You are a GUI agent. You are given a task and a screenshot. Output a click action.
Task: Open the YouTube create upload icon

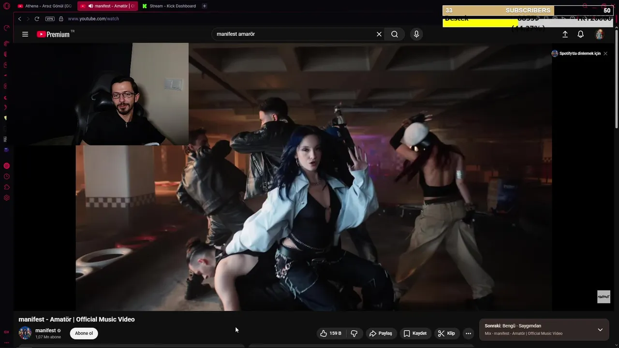click(565, 34)
